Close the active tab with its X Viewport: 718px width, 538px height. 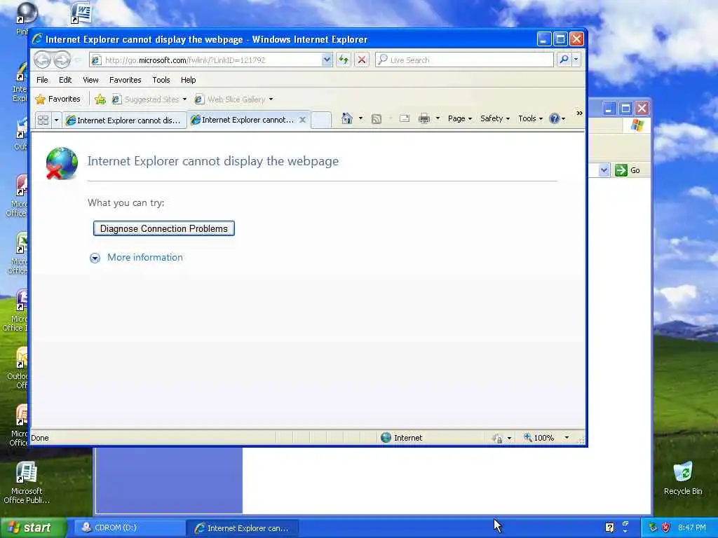tap(303, 120)
